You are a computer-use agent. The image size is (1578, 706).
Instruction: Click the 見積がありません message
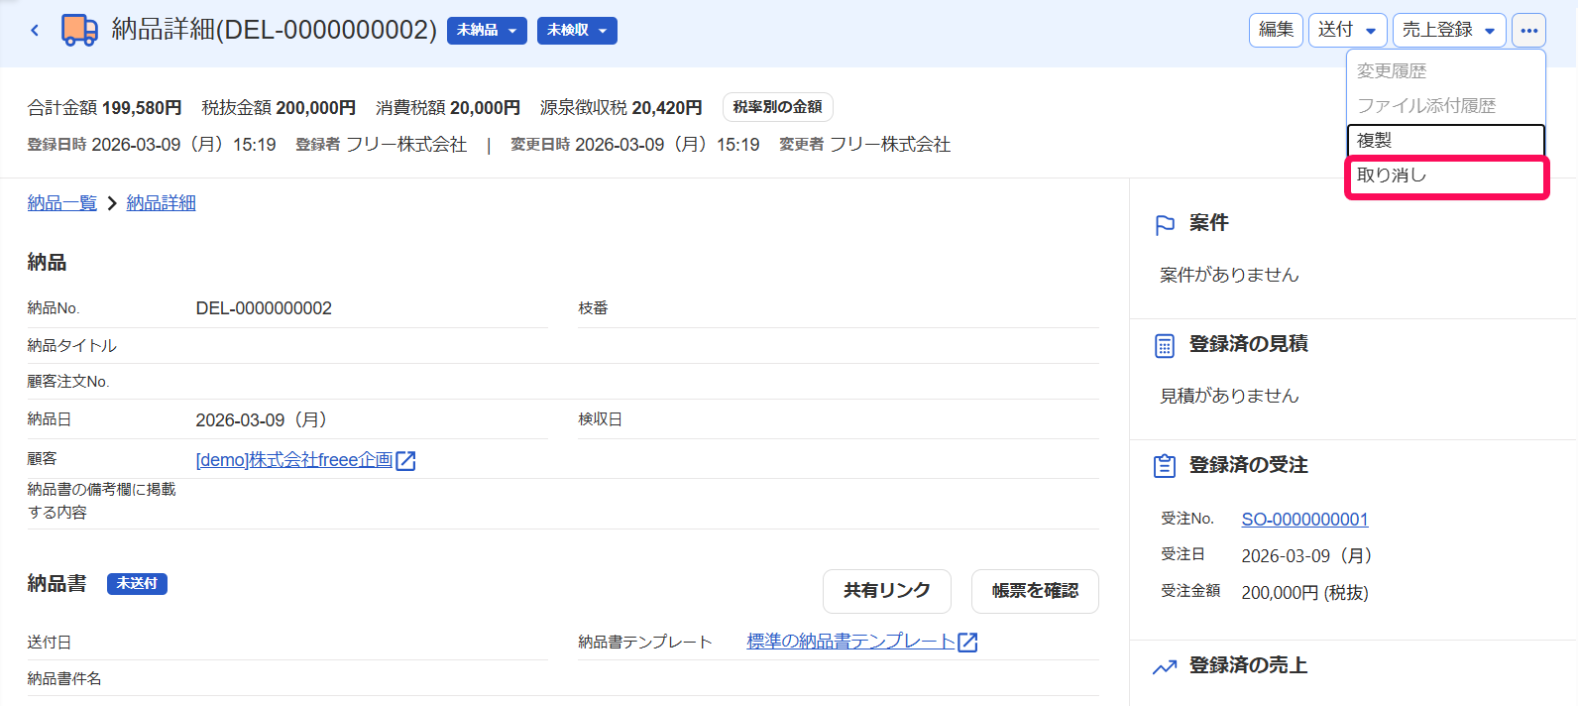[1229, 396]
